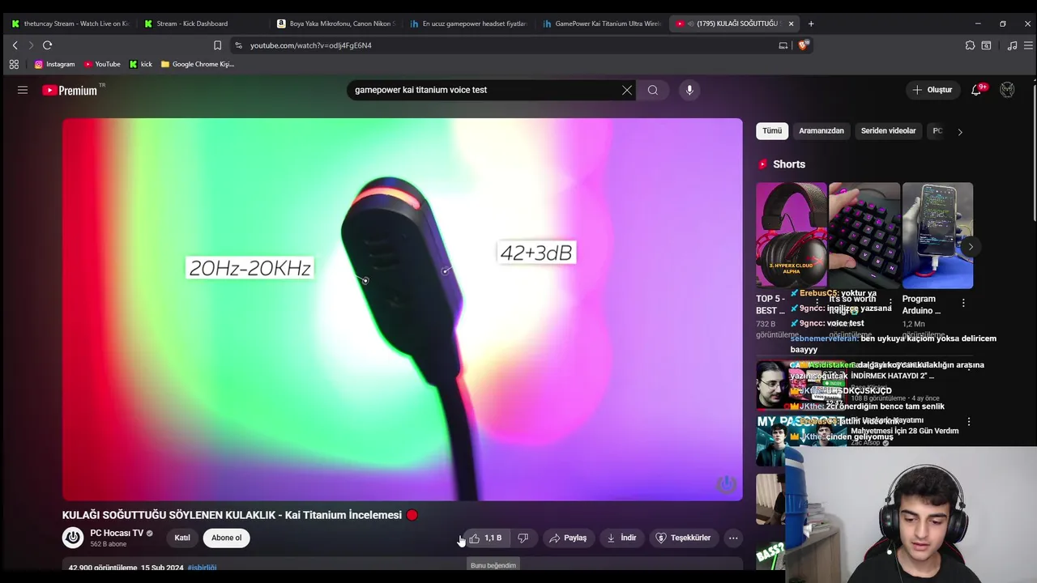Close the active YouTube browser tab
Viewport: 1037px width, 583px height.
click(791, 23)
